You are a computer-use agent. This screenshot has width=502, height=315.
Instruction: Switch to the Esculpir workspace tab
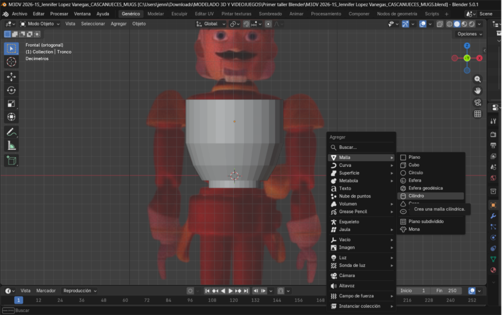coord(179,14)
